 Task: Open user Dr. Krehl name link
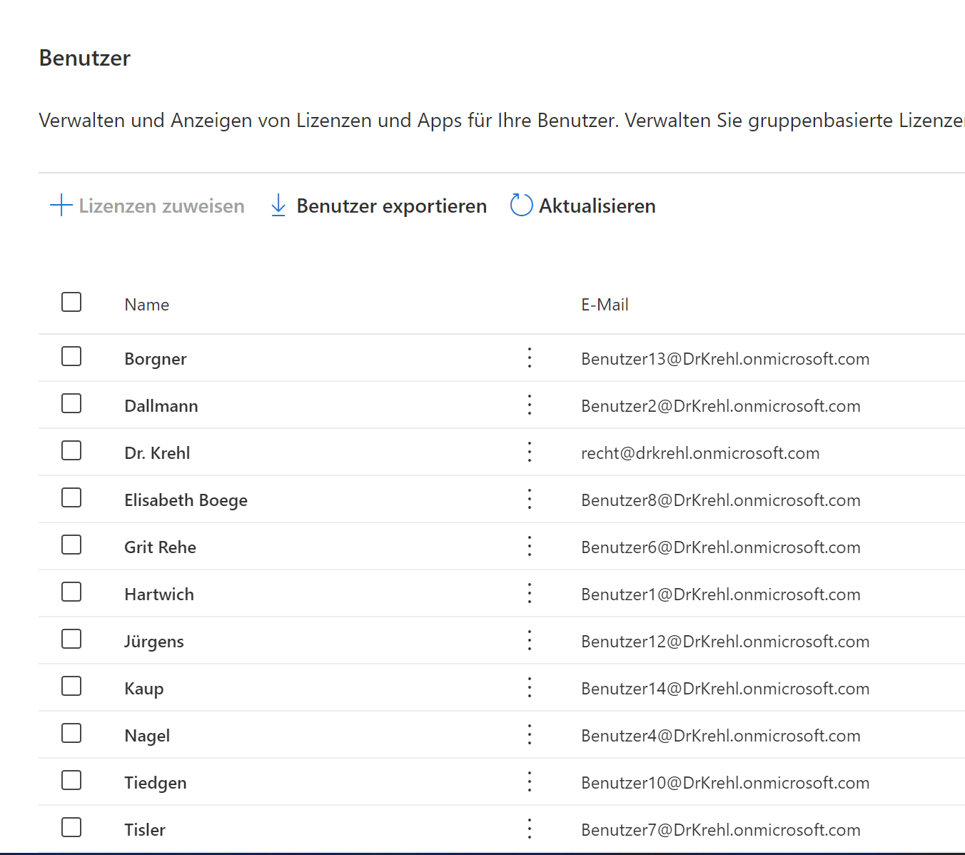tap(157, 453)
